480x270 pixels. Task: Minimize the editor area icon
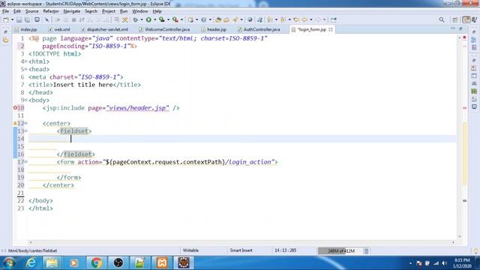453,28
